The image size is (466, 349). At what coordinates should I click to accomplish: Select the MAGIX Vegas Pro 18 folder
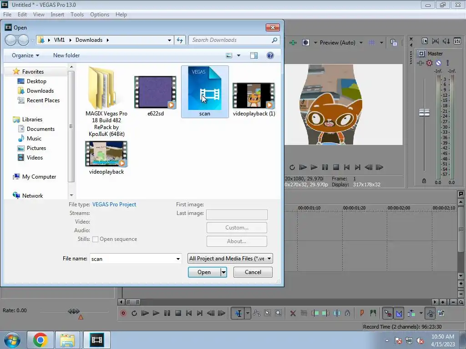106,101
